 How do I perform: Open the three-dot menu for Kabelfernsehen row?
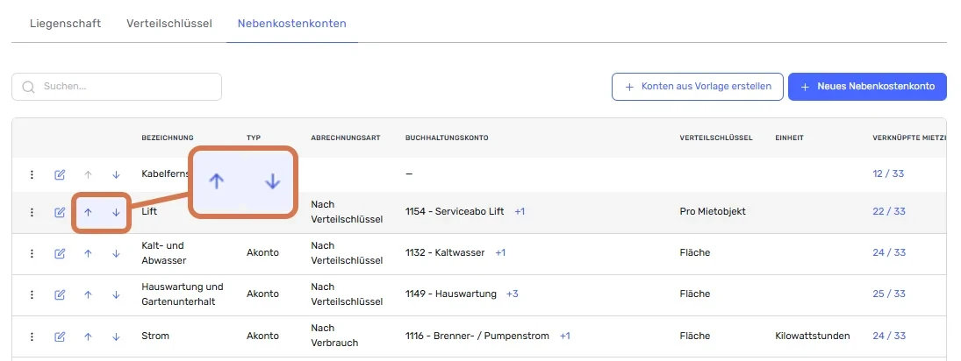[32, 175]
